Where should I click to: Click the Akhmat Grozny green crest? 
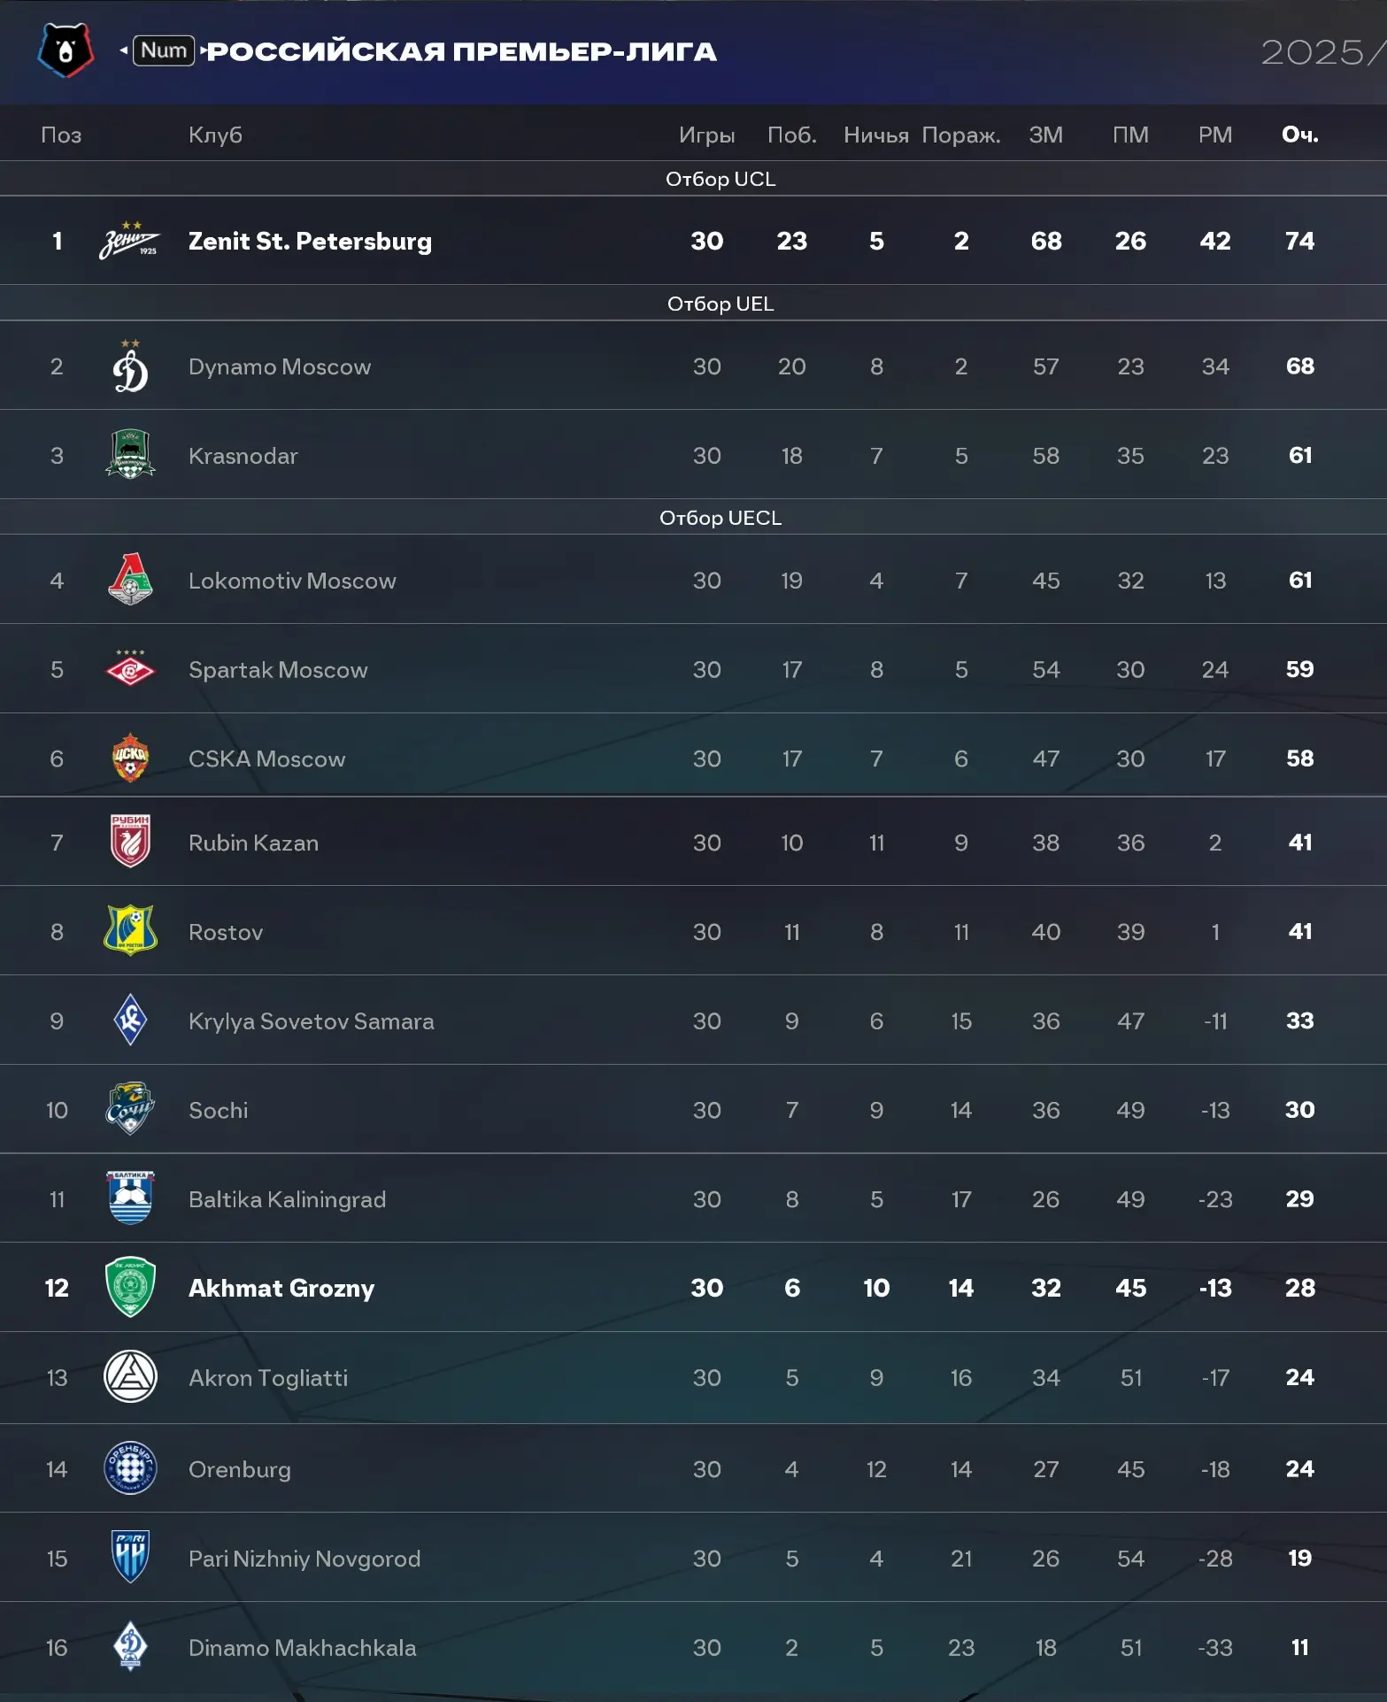coord(130,1288)
